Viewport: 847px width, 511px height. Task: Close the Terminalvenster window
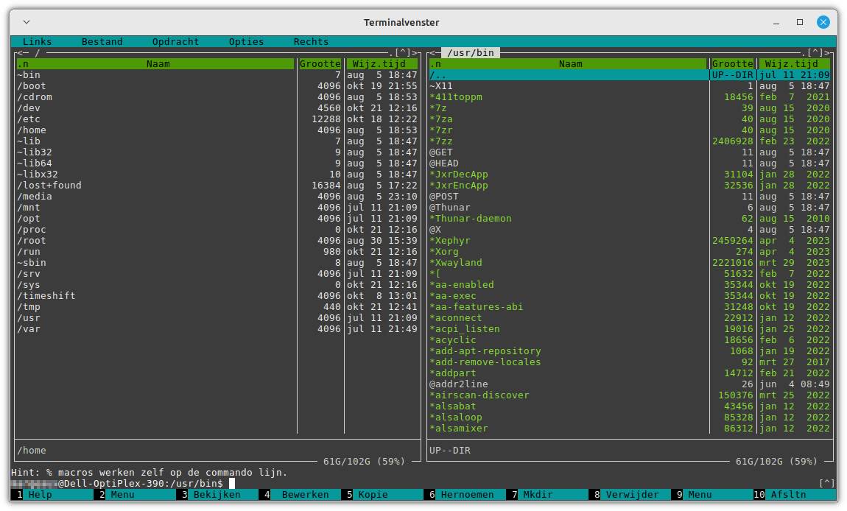(823, 22)
